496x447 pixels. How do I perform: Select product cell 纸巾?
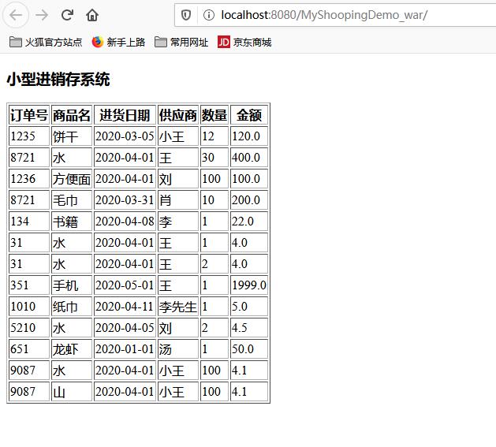[72, 306]
